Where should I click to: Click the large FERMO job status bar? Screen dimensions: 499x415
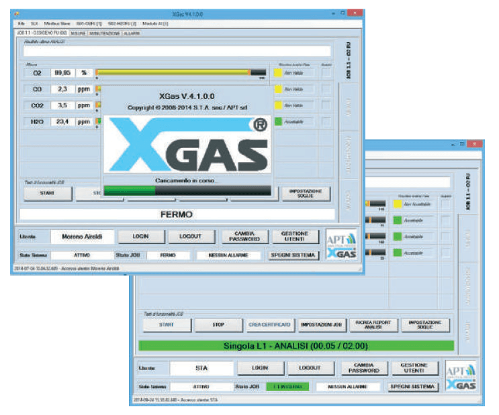click(x=177, y=215)
